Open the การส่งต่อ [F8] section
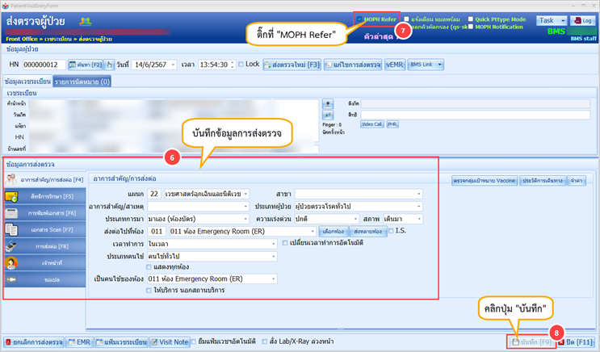Viewport: 600px width, 352px height. click(x=45, y=246)
